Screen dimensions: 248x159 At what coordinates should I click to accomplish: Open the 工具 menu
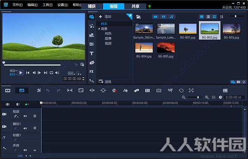[48, 5]
